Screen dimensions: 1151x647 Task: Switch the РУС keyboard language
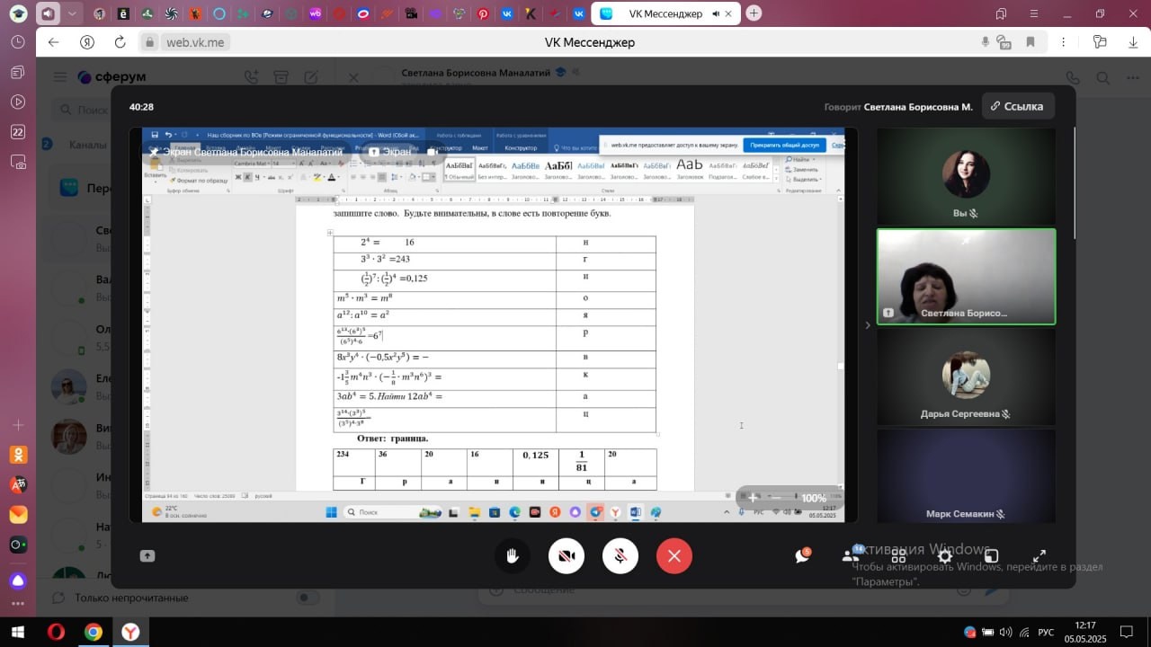coord(1046,632)
